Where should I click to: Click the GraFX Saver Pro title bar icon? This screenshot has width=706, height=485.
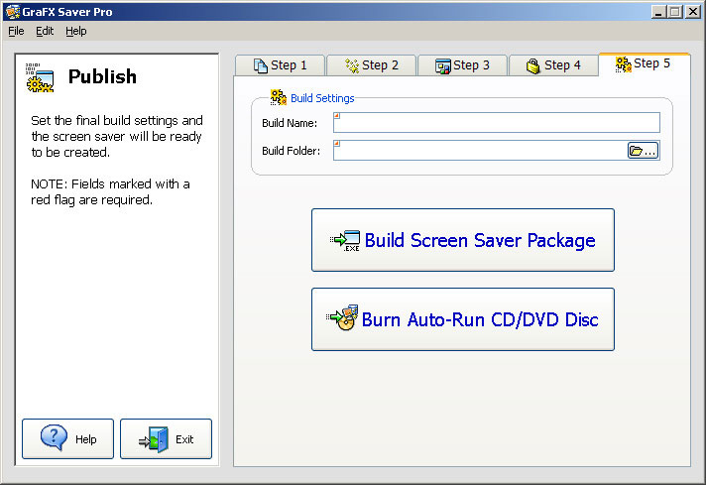[x=13, y=11]
